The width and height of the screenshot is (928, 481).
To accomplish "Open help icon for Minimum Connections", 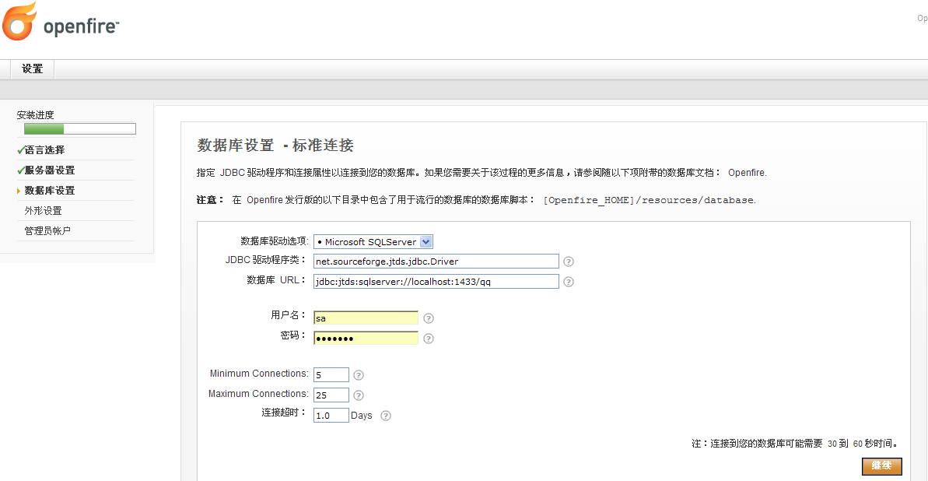I will point(358,375).
